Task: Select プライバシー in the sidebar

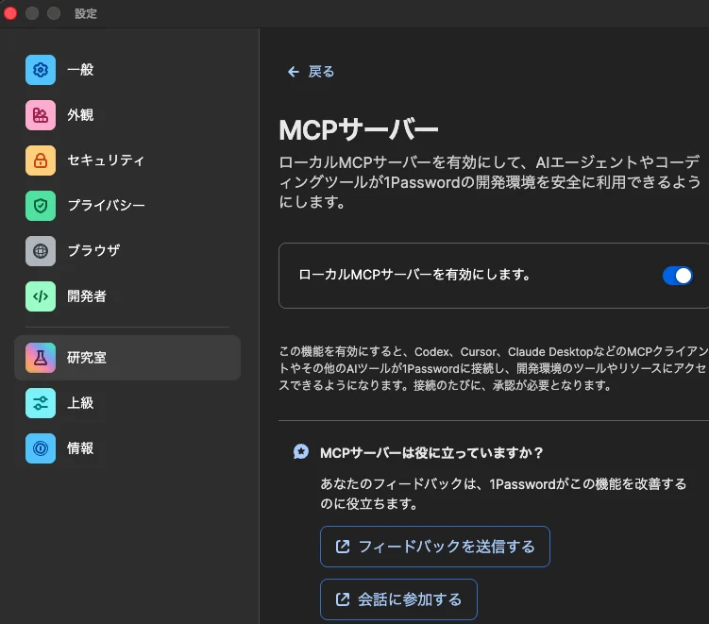Action: point(127,206)
